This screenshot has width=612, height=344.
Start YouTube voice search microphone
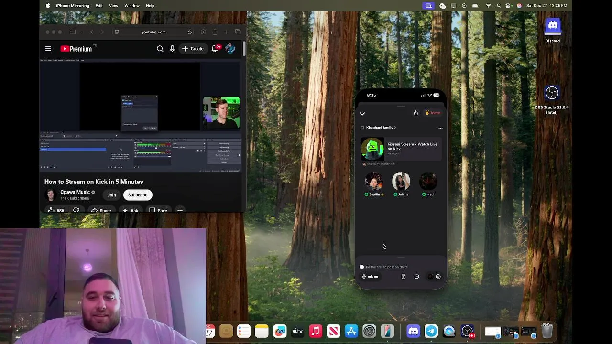172,49
